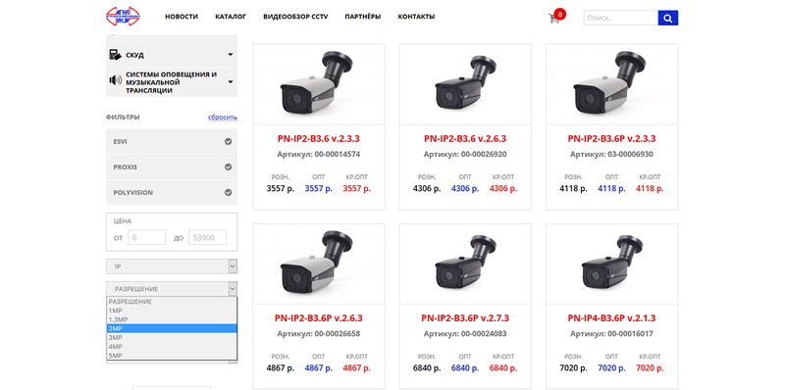Screen dimensions: 785x390
Task: Open product PN-IP2-B3.6 v.2.3.3 title
Action: tap(318, 139)
